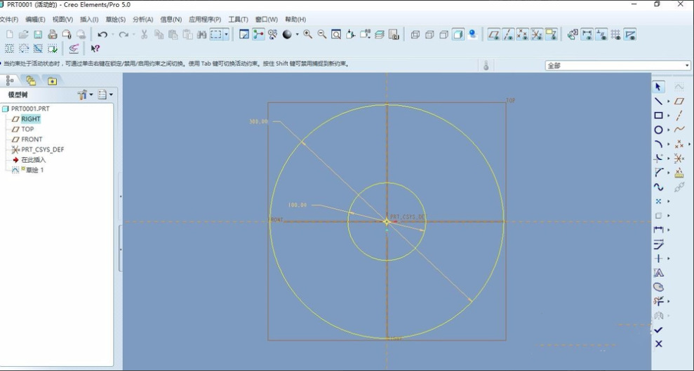Select the circle sketch tool

pos(658,130)
